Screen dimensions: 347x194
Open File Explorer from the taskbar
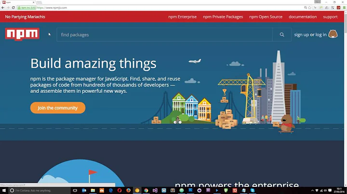93,191
